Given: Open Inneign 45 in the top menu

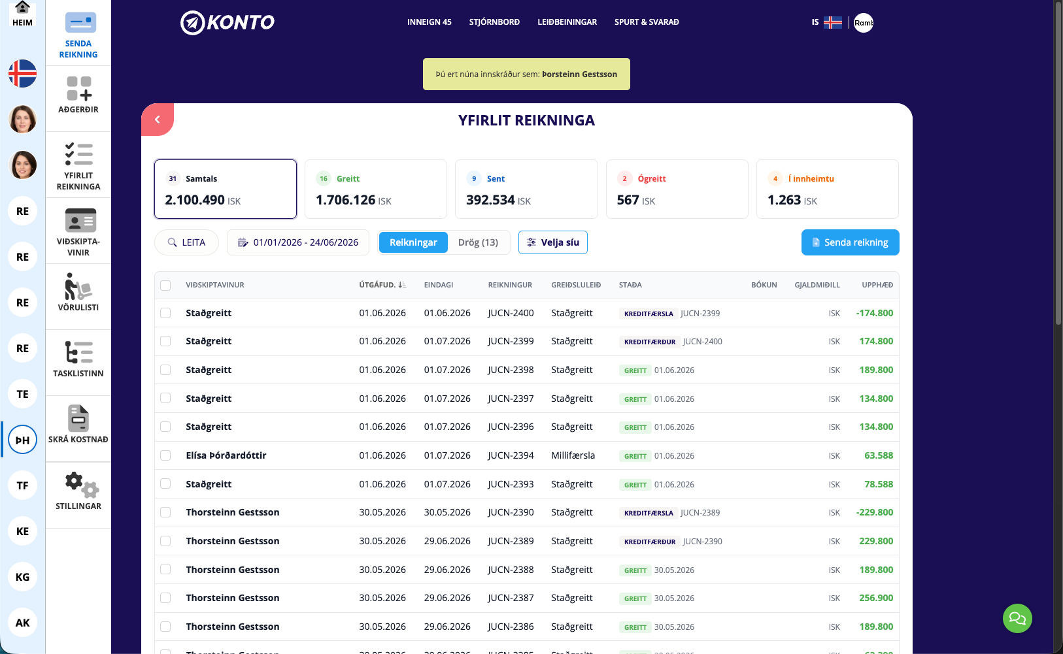Looking at the screenshot, I should click(430, 22).
